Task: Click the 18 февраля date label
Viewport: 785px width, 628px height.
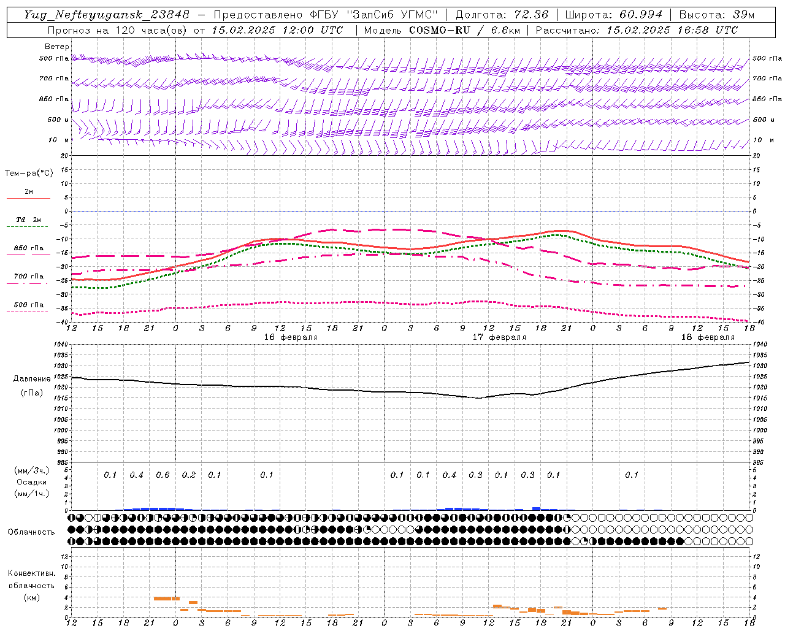Action: [x=708, y=337]
